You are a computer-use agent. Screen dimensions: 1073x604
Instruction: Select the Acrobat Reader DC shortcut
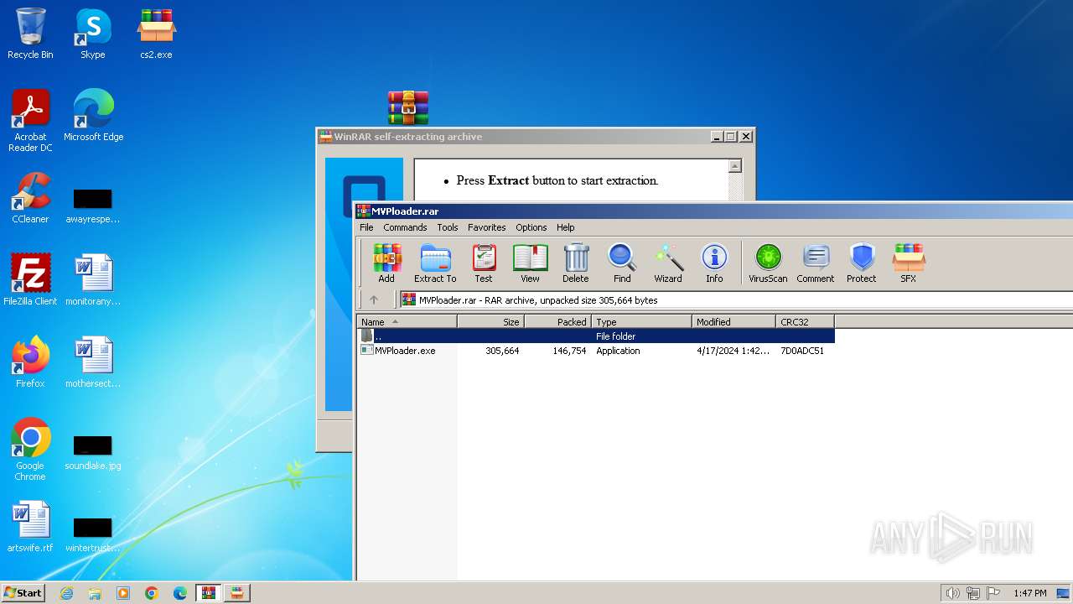[x=30, y=122]
